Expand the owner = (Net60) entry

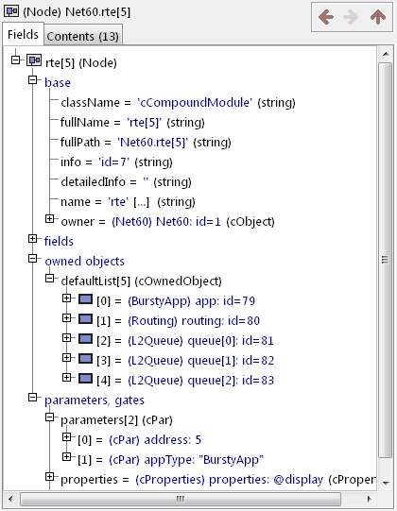tap(49, 219)
